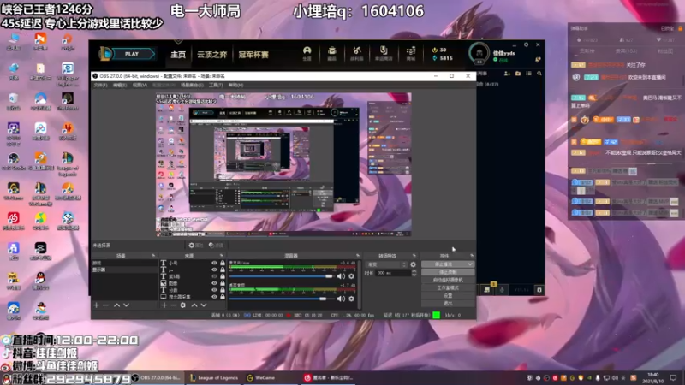Add a new scene with plus icon
The image size is (685, 385).
pyautogui.click(x=96, y=305)
